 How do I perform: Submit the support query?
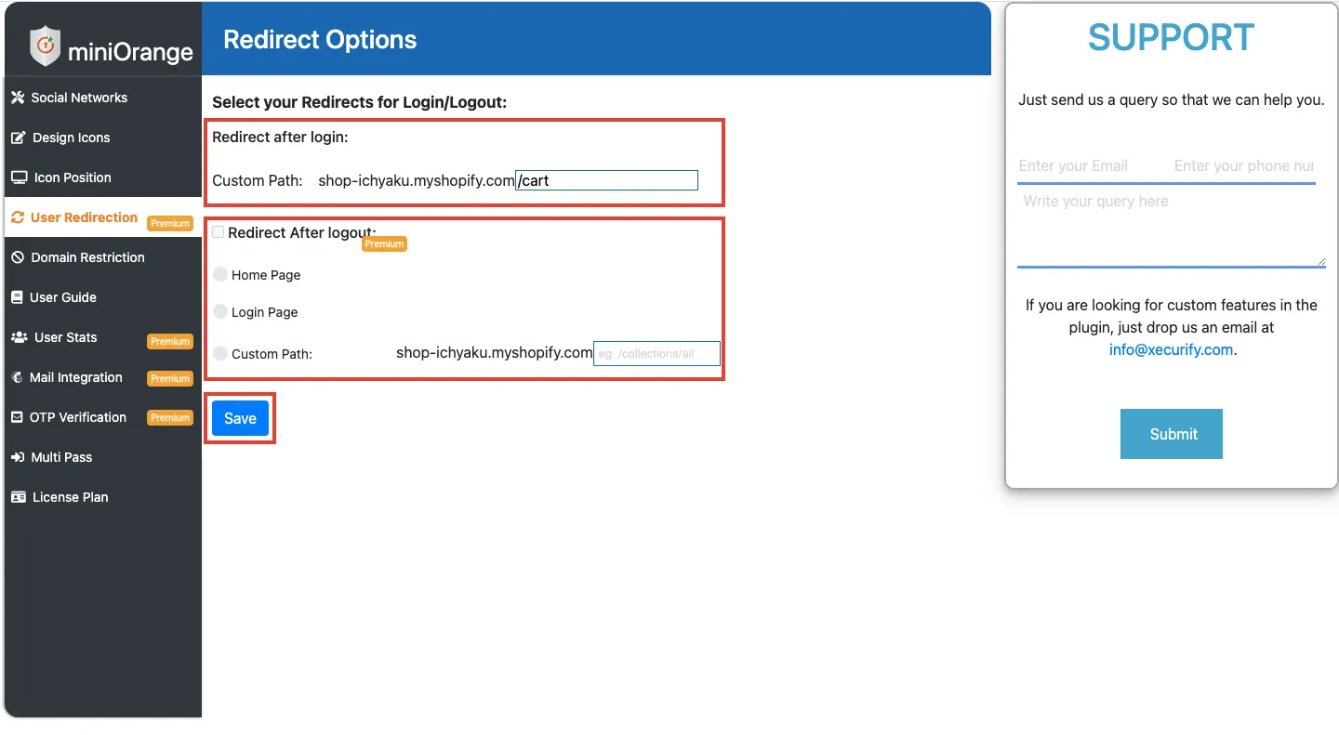click(1172, 434)
